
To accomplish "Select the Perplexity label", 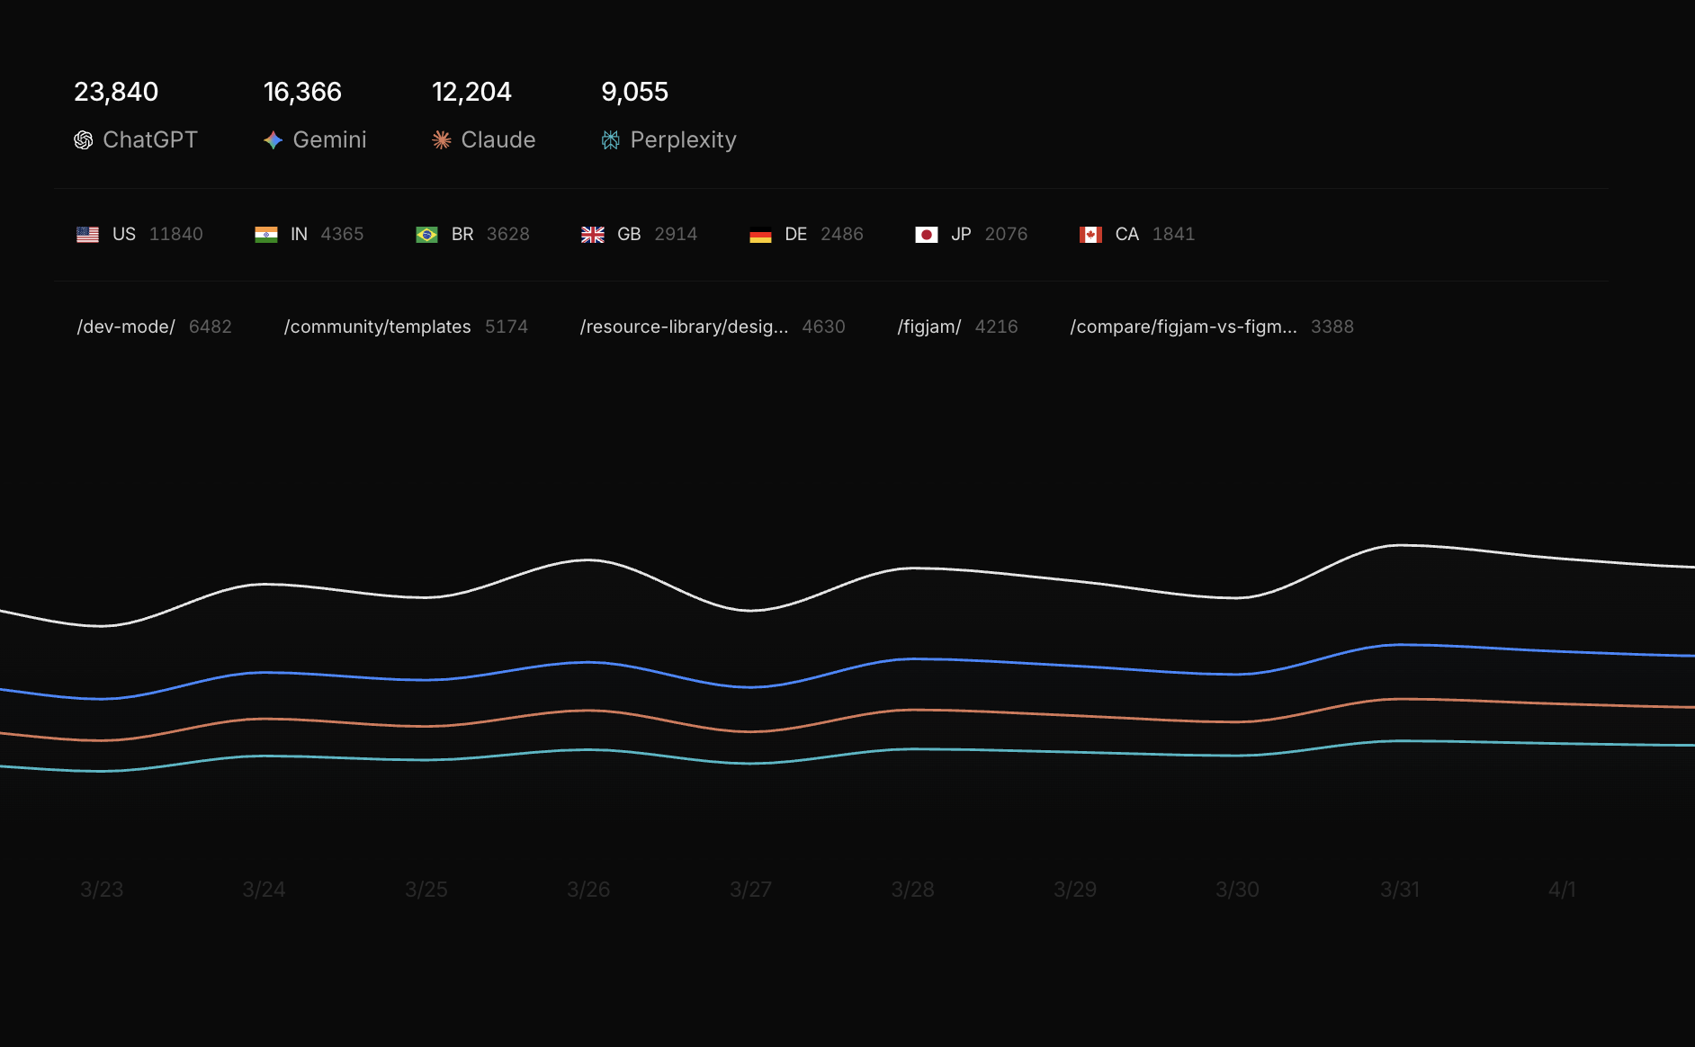I will [x=683, y=140].
